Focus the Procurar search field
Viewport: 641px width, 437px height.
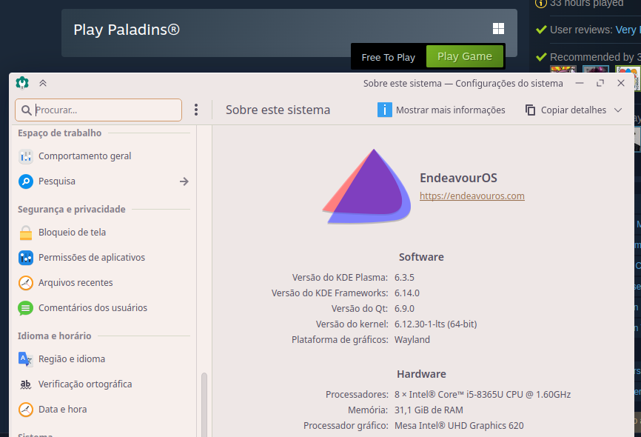click(x=98, y=110)
